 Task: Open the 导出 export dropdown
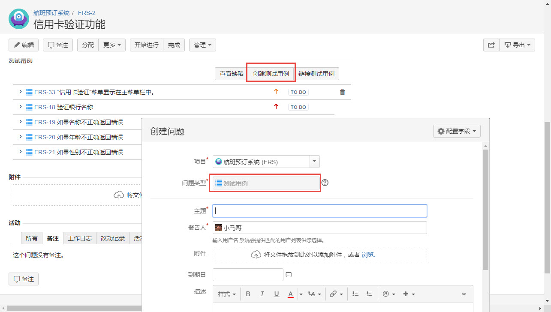click(x=517, y=45)
